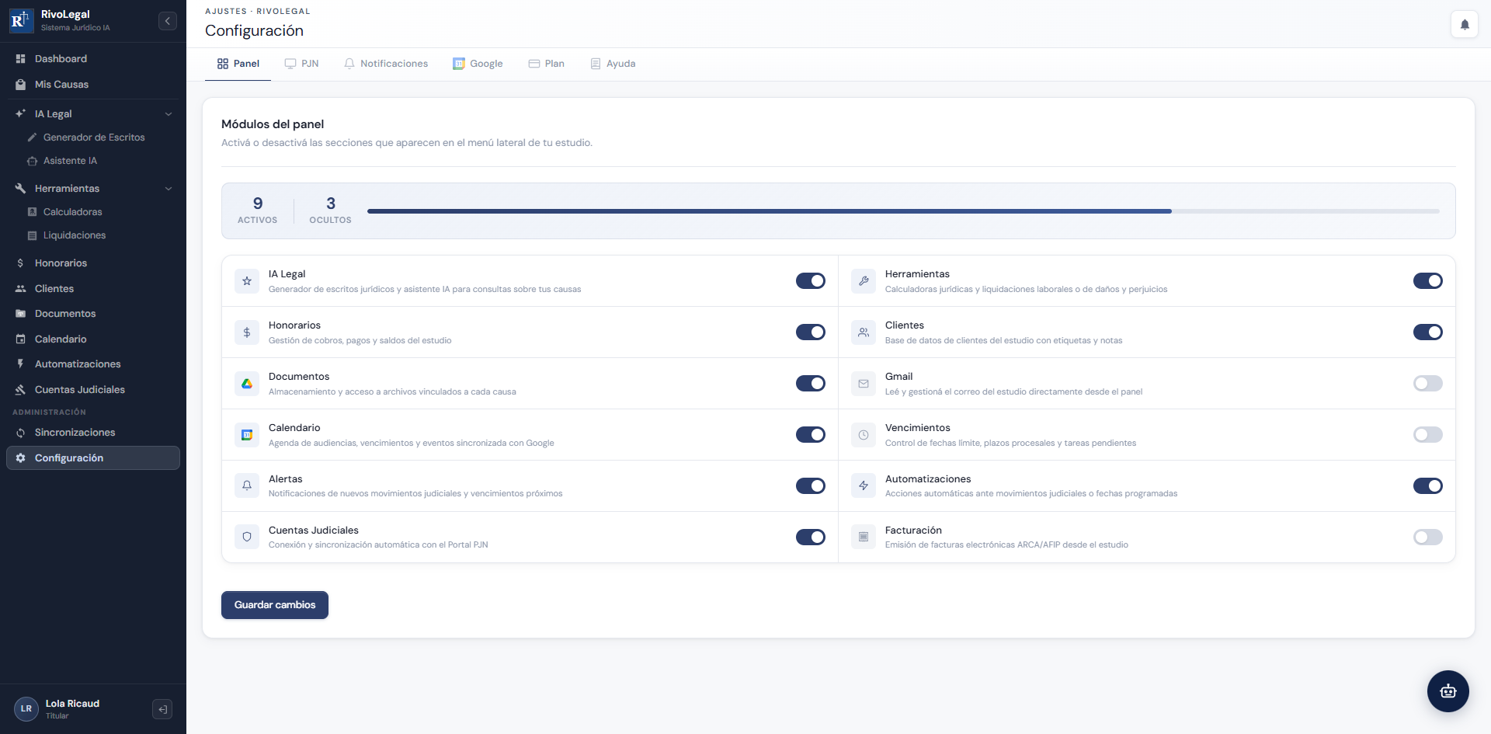This screenshot has height=734, width=1491.
Task: Click the LR user avatar
Action: point(26,709)
